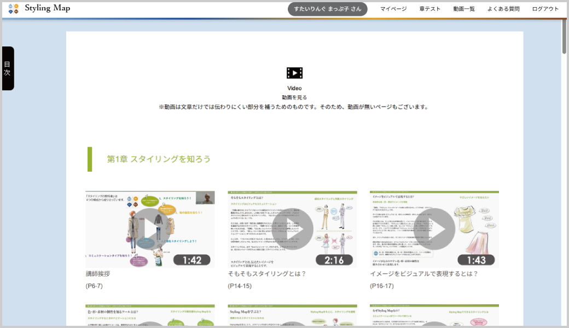Play the 講師挨拶 video

tap(150, 229)
